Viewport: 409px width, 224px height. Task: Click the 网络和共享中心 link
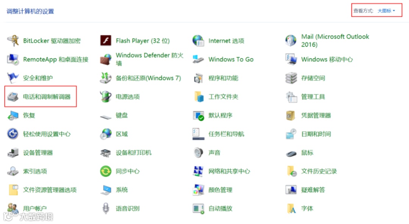[229, 171]
